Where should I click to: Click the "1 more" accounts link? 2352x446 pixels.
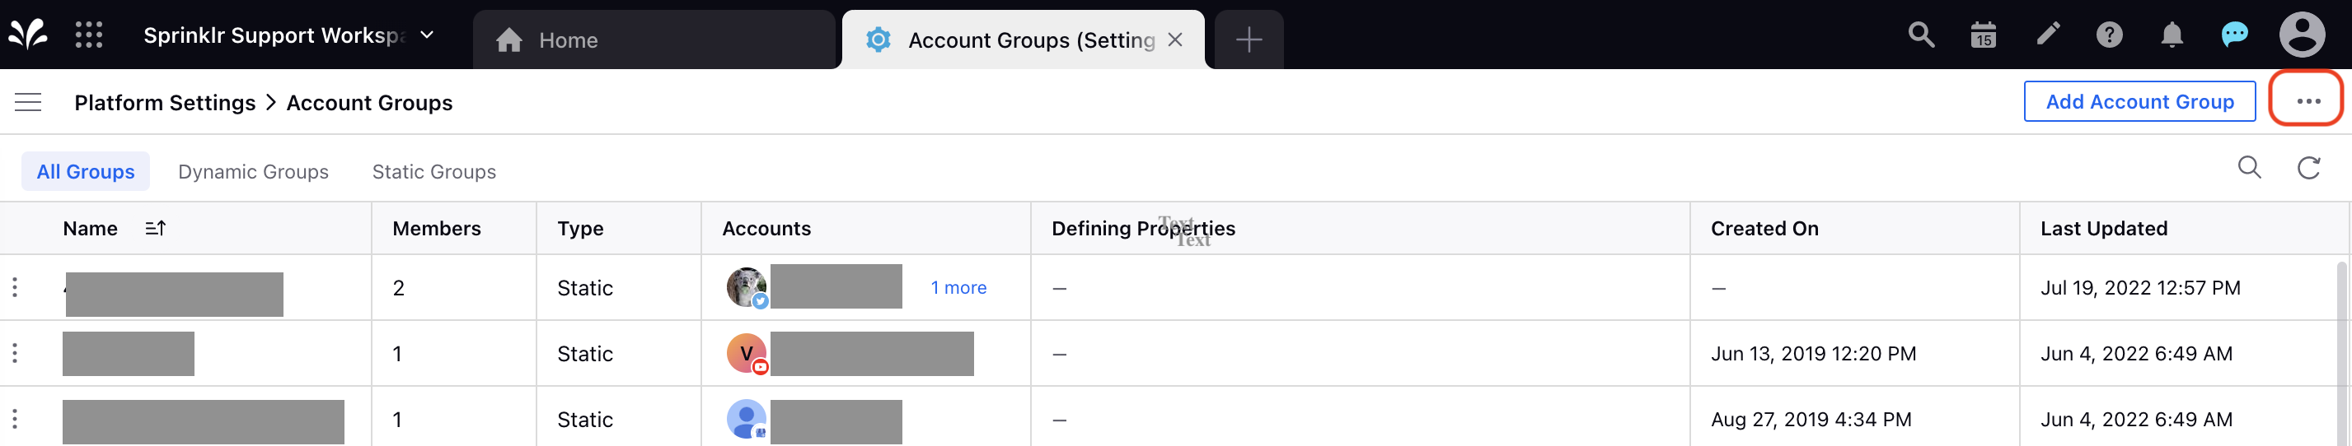point(958,287)
